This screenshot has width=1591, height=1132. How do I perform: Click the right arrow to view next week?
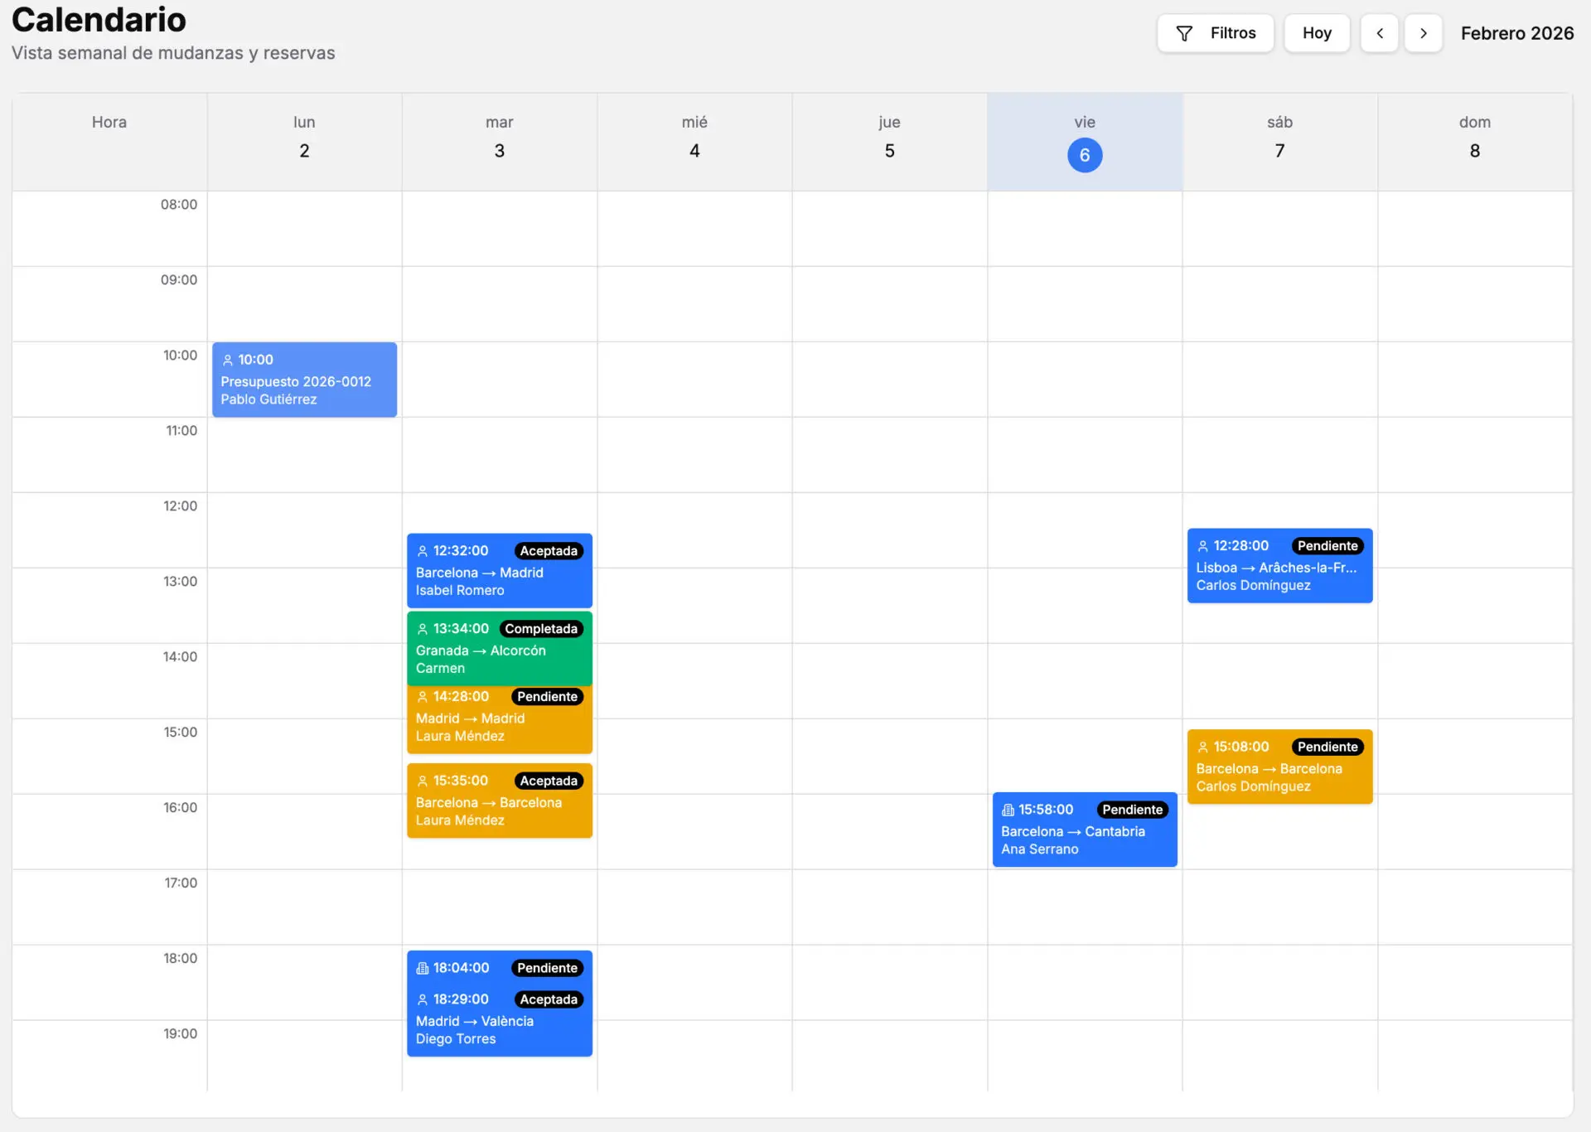pos(1423,33)
